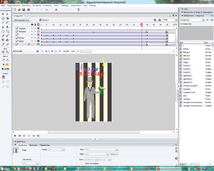
Task: Expand the Color panel
Action: (182, 9)
